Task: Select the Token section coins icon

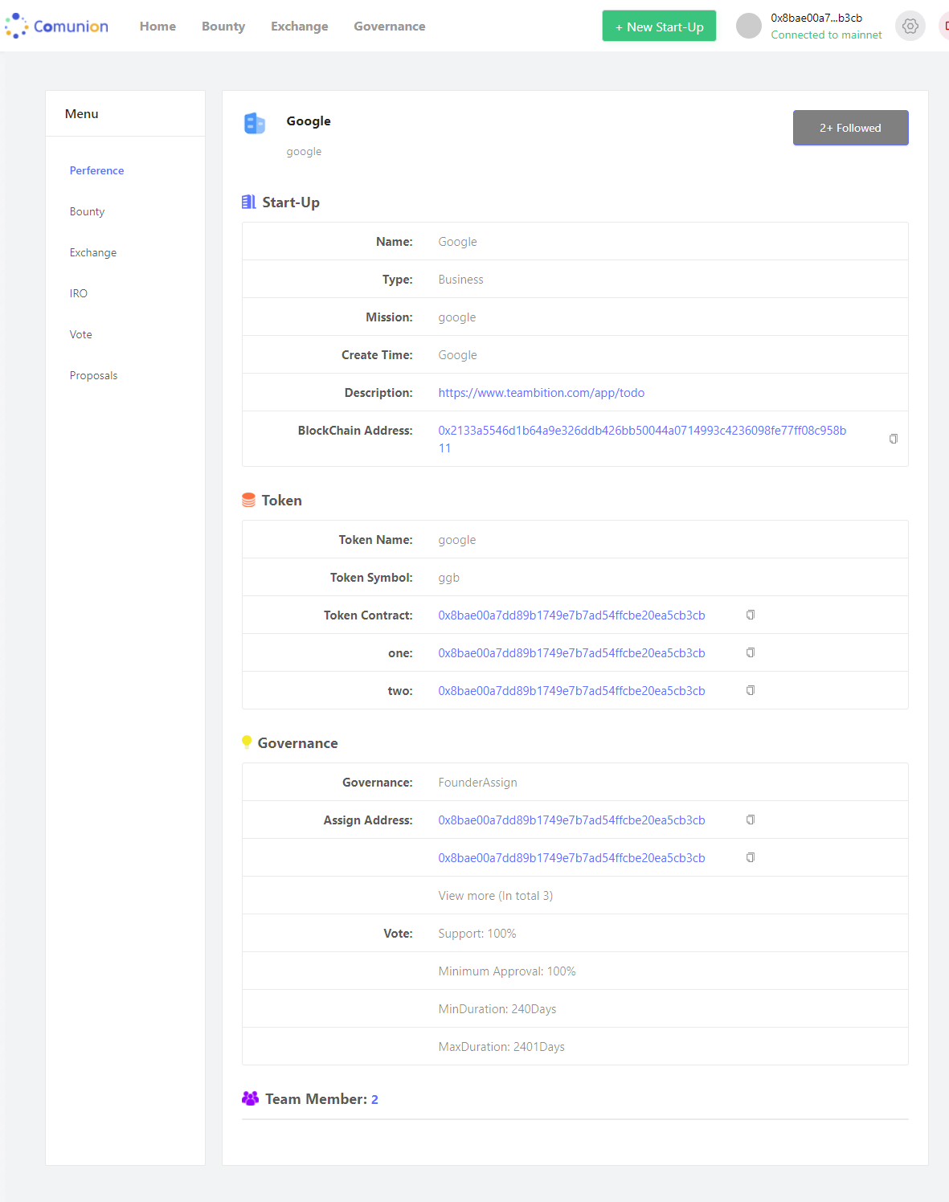Action: 248,500
